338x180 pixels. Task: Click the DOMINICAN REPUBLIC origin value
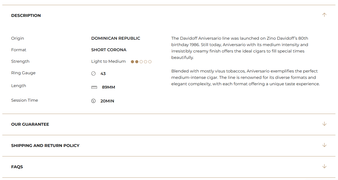pyautogui.click(x=115, y=38)
